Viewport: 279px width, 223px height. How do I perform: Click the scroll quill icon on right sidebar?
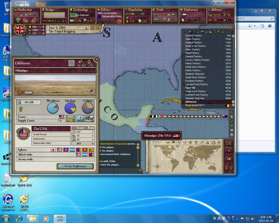coord(232,117)
